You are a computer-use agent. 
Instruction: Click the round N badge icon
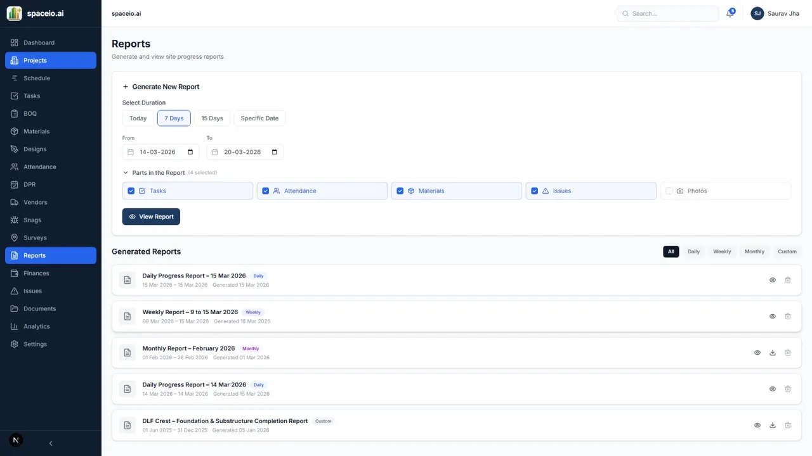click(x=16, y=440)
